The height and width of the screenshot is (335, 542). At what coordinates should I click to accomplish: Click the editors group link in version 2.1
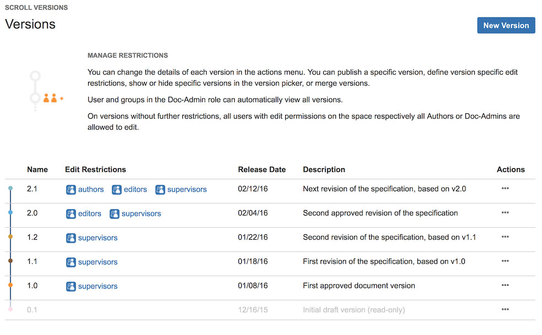[135, 189]
